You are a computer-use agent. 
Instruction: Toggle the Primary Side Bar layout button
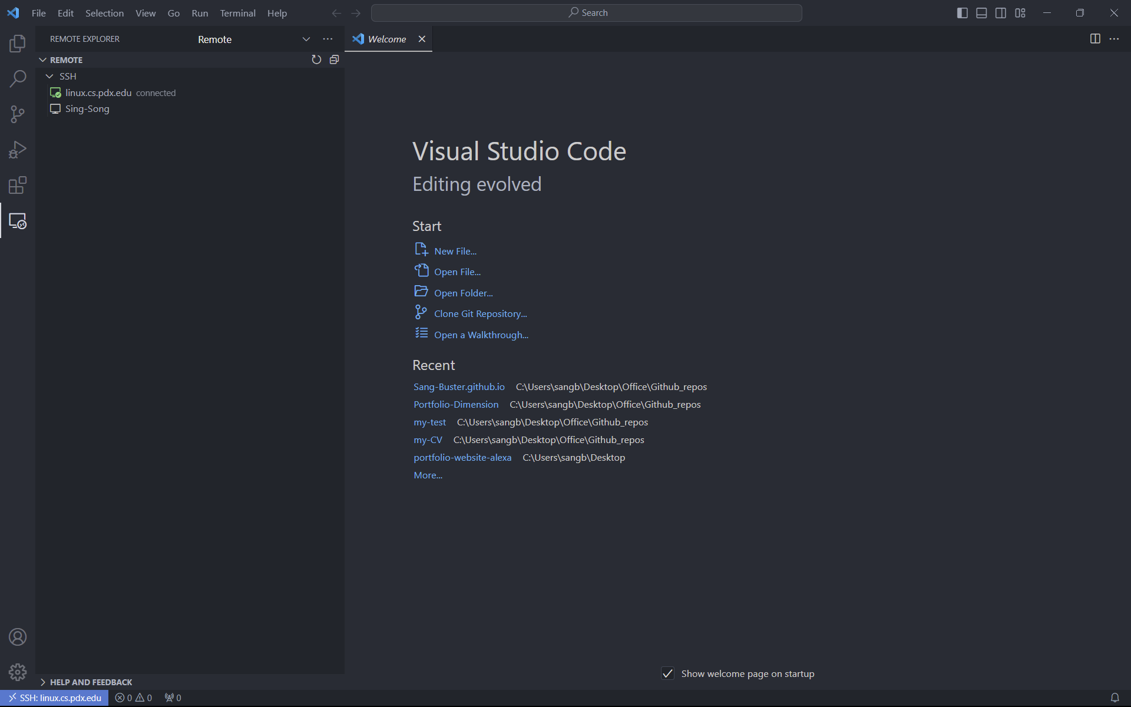[x=962, y=13]
